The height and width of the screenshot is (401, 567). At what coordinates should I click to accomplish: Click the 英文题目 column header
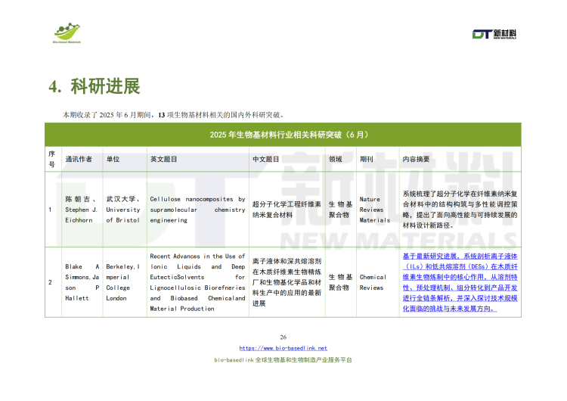click(164, 160)
